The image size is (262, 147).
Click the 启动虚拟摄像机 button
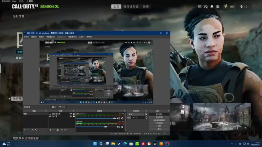[159, 120]
